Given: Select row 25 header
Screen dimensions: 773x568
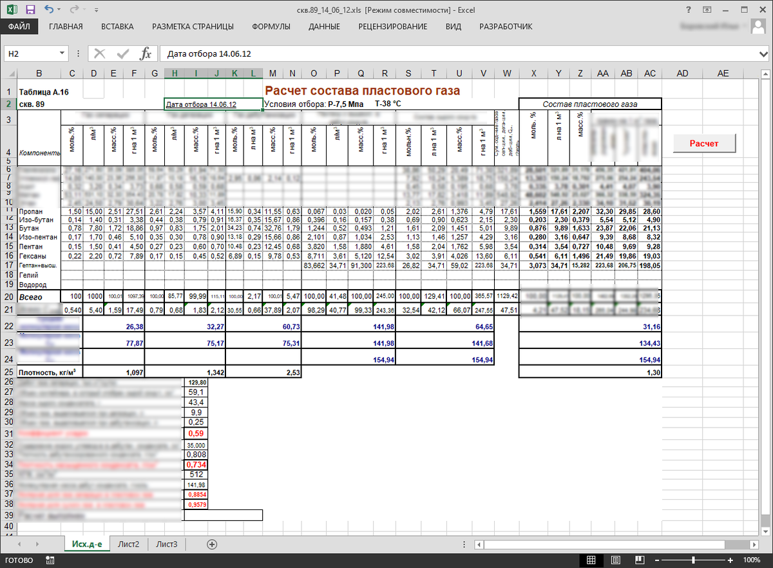Looking at the screenshot, I should 9,372.
